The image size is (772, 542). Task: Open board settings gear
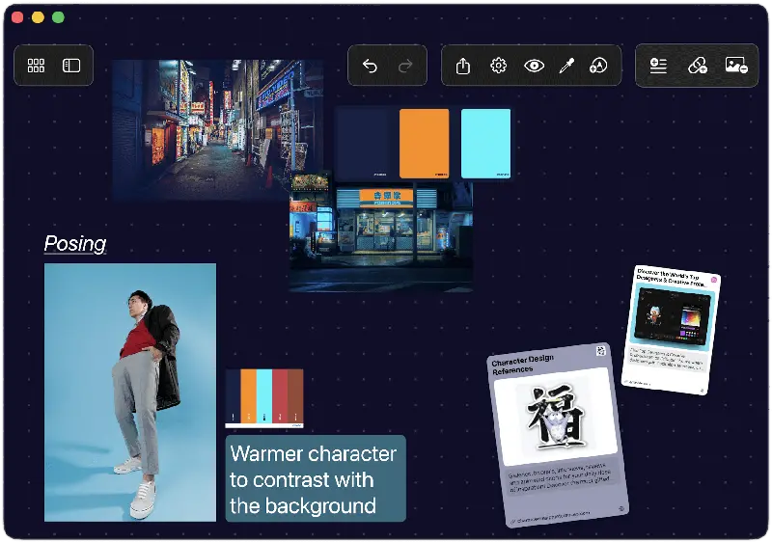click(498, 66)
